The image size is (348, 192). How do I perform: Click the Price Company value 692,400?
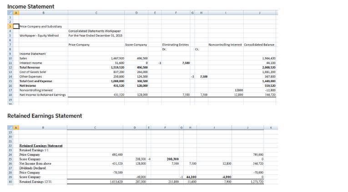point(117,155)
